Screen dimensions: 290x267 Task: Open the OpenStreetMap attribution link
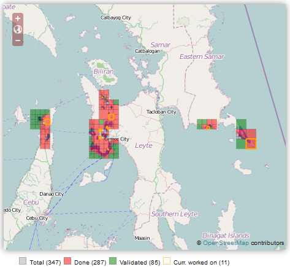point(226,243)
